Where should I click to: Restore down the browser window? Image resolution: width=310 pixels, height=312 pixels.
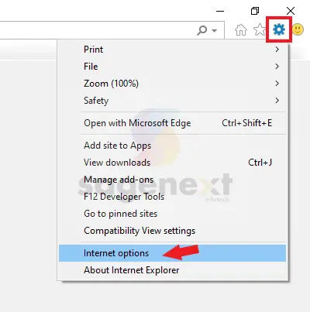[x=255, y=11]
